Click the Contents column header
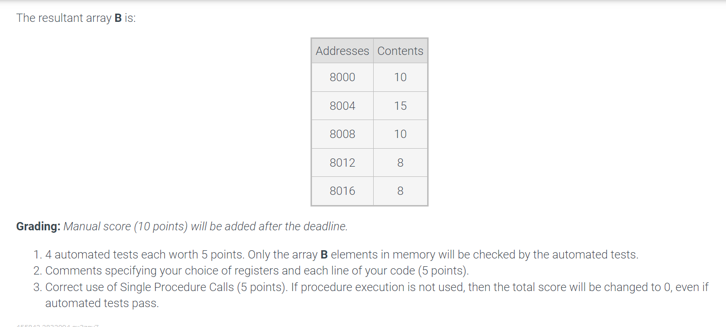The height and width of the screenshot is (327, 726). pyautogui.click(x=400, y=51)
